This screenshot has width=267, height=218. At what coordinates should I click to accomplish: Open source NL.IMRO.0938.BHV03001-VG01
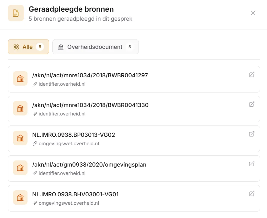click(x=75, y=194)
